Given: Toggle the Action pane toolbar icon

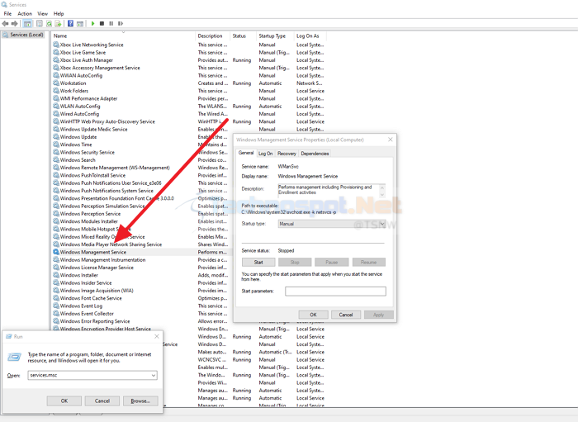Looking at the screenshot, I should [80, 24].
